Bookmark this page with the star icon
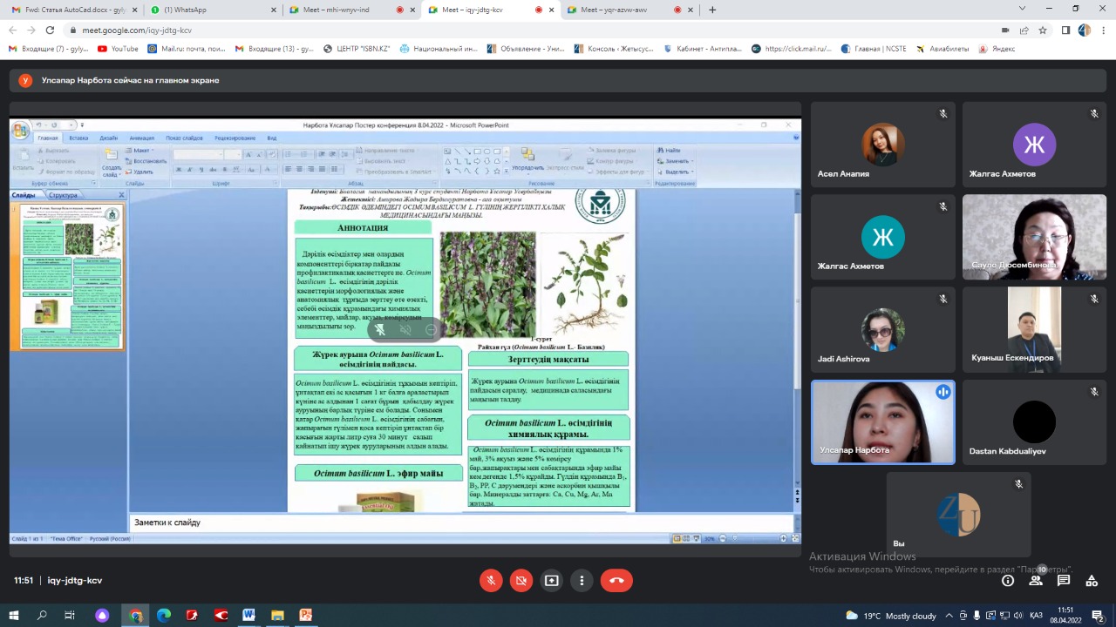Viewport: 1116px width, 627px height. [1043, 30]
